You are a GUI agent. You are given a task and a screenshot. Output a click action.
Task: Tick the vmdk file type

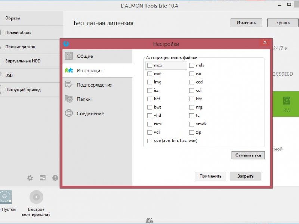pyautogui.click(x=192, y=124)
